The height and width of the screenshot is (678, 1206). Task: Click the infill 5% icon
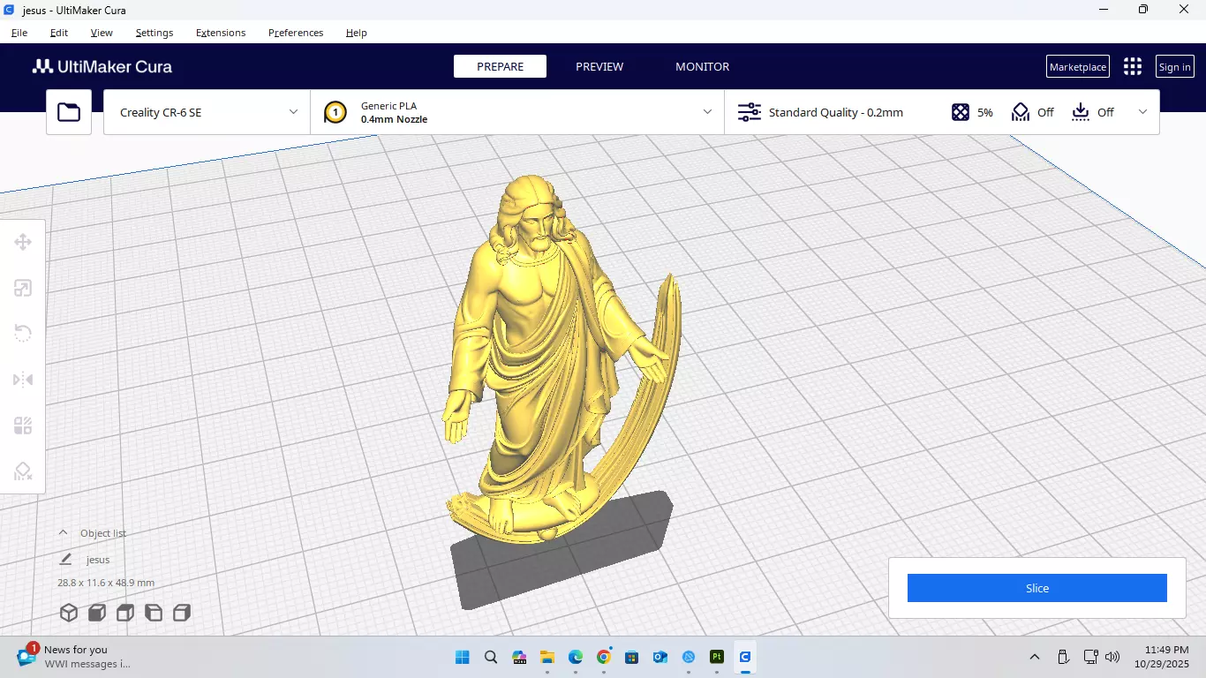(961, 112)
